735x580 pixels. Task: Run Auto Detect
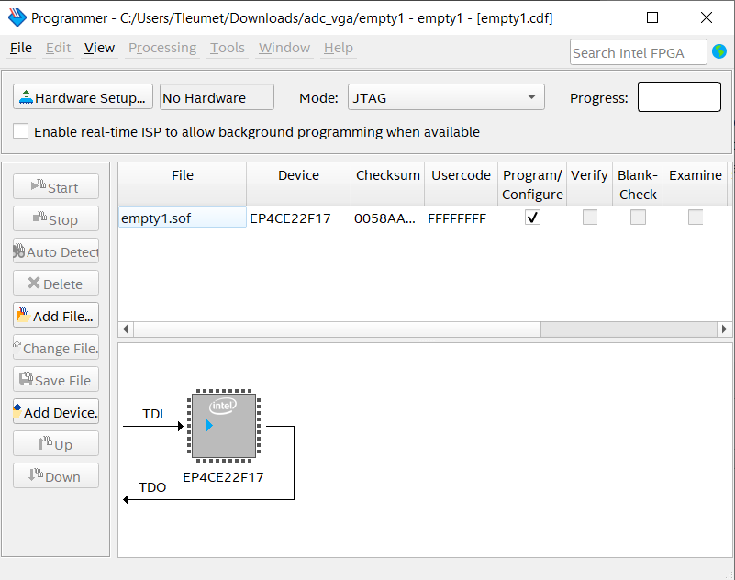tap(56, 251)
